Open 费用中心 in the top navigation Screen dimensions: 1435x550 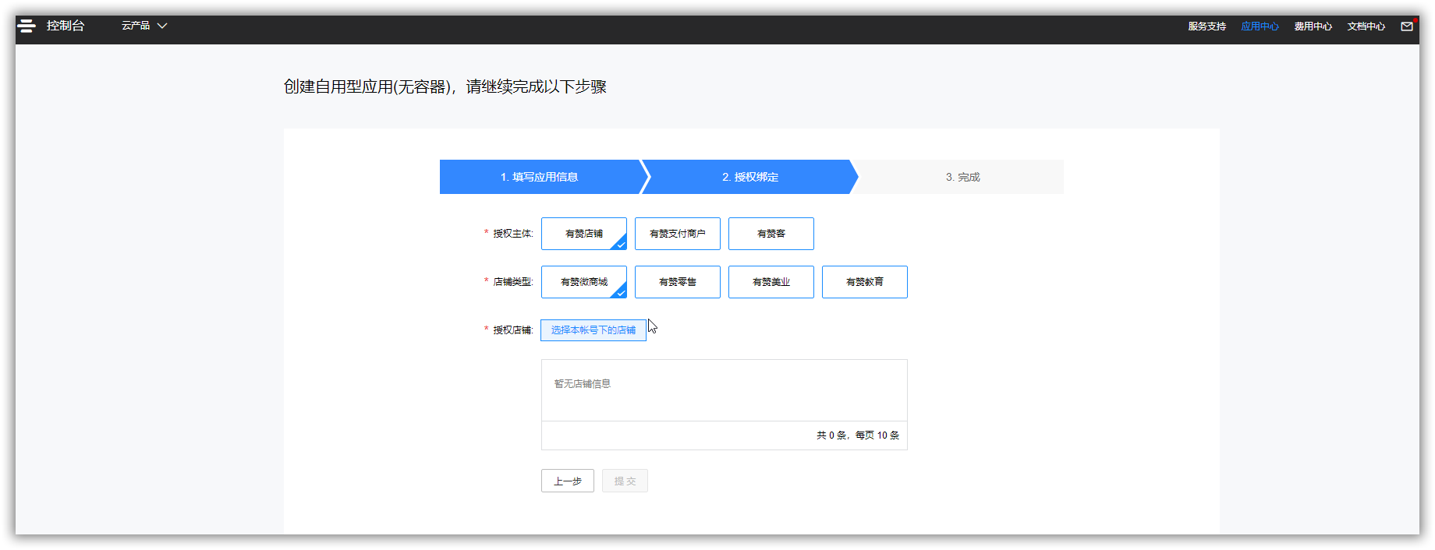(1313, 26)
